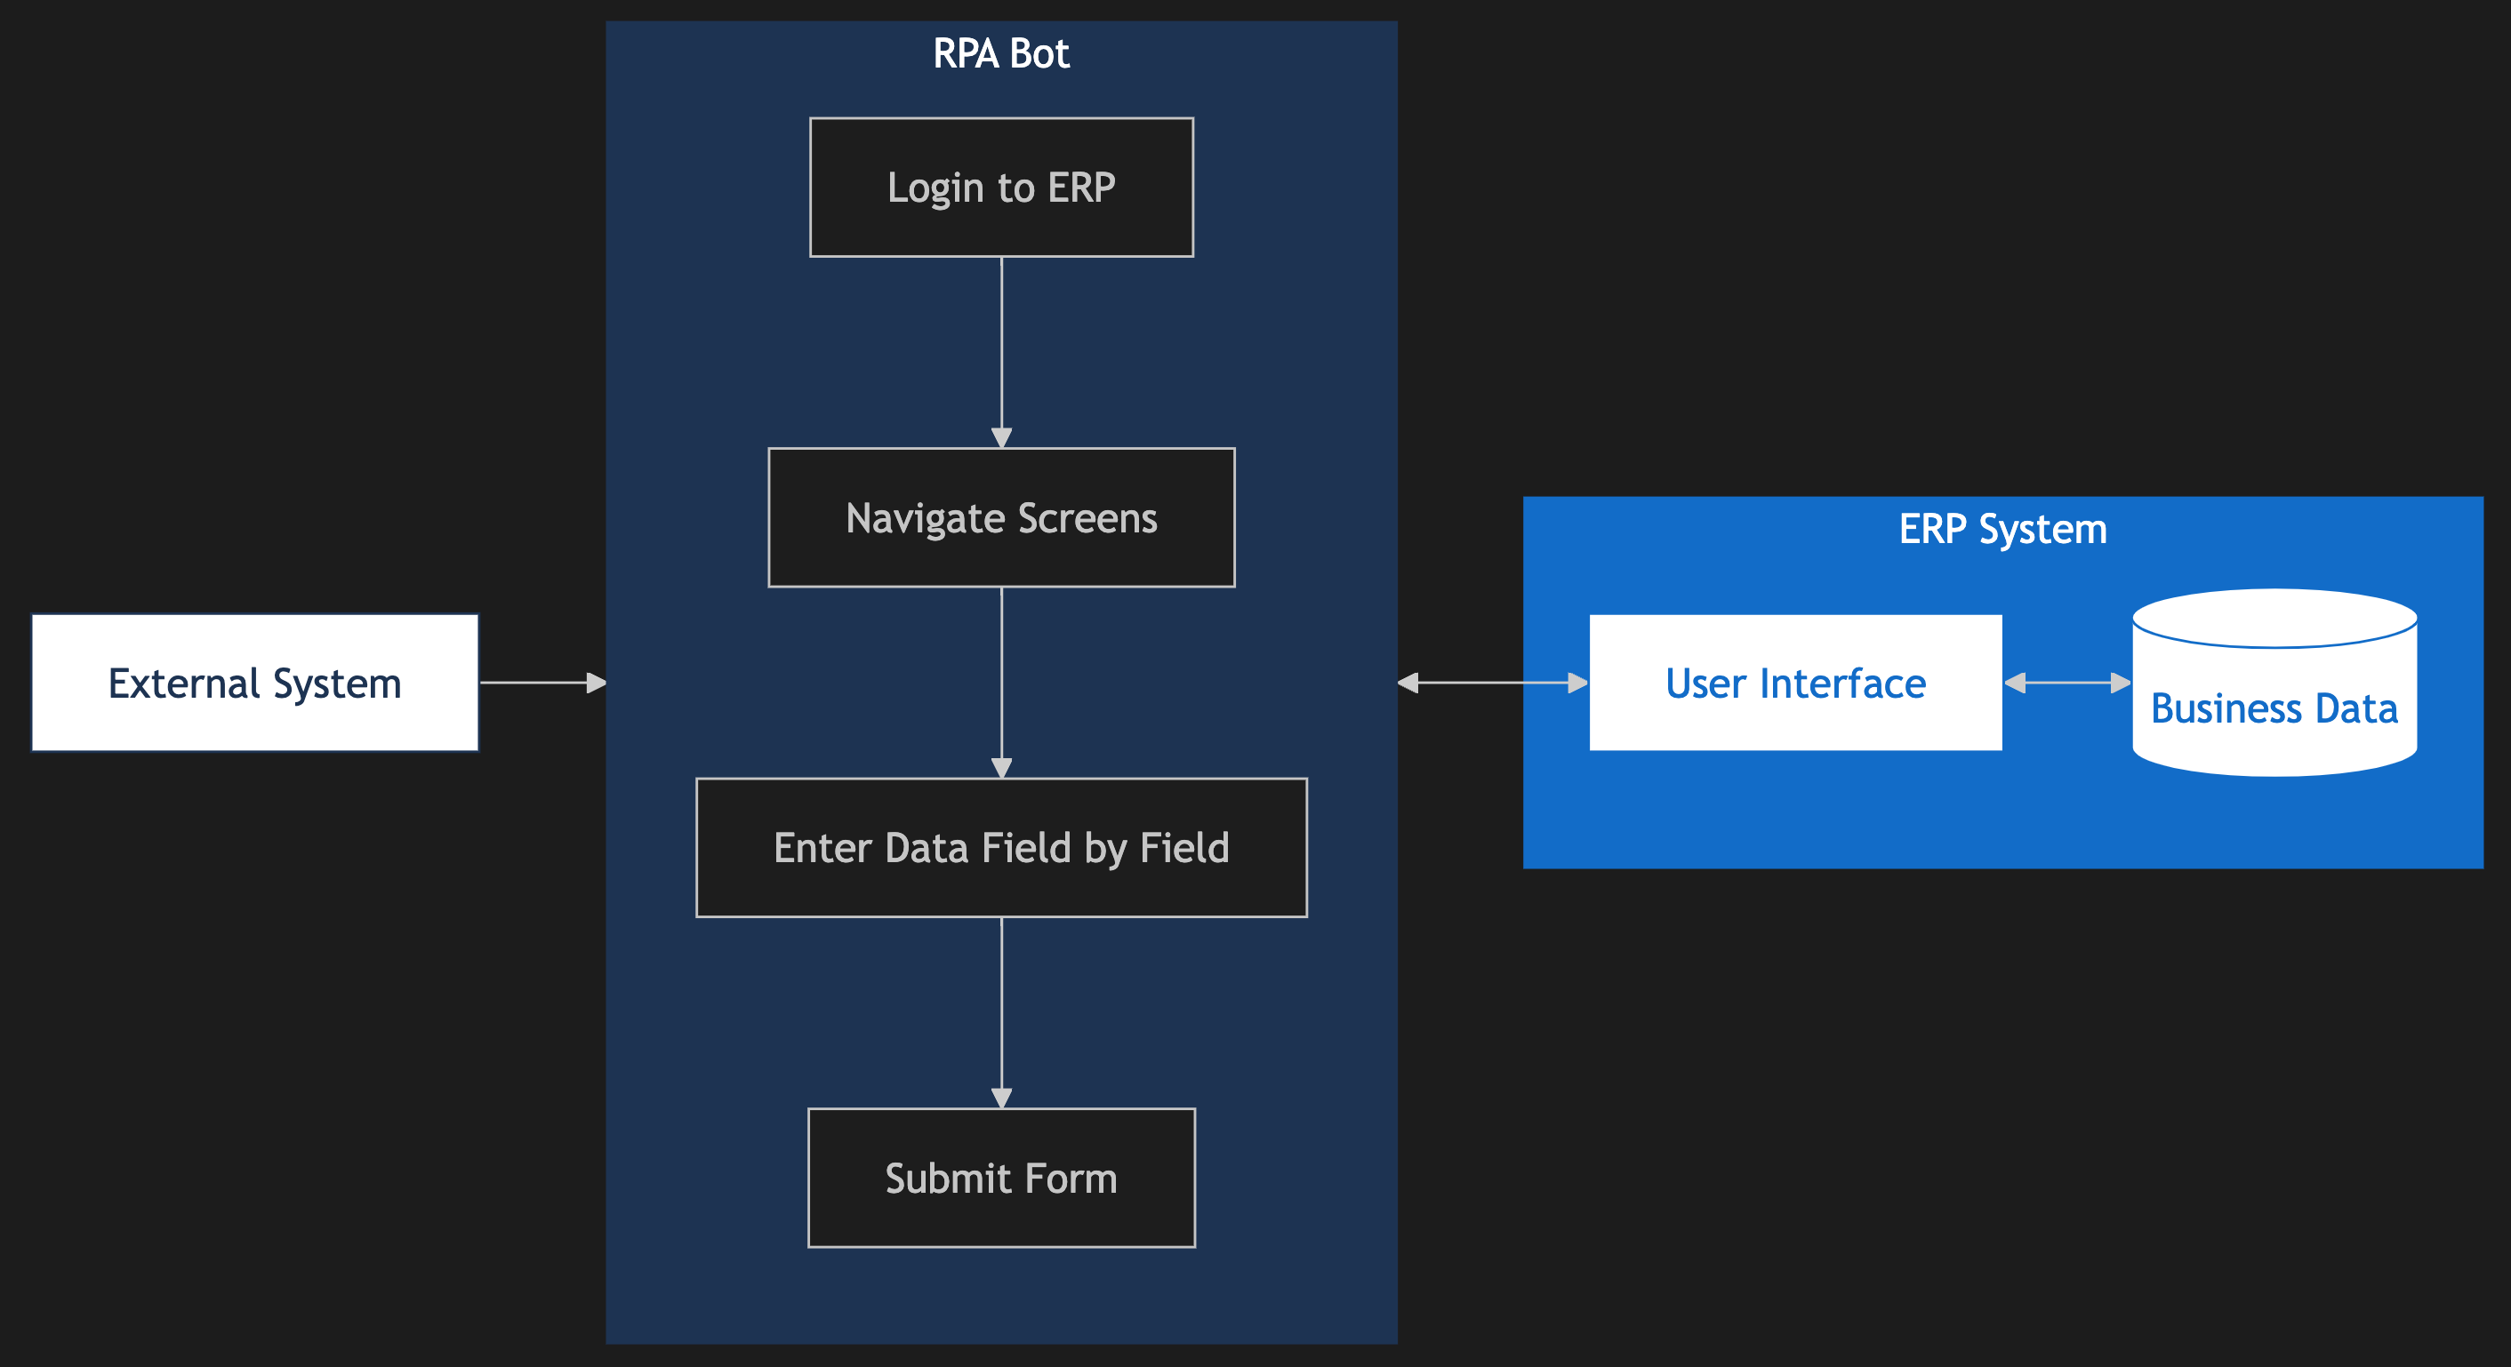Click arrowhead pointing into Navigate Screens
Screen dimensions: 2511x1367
1001,437
